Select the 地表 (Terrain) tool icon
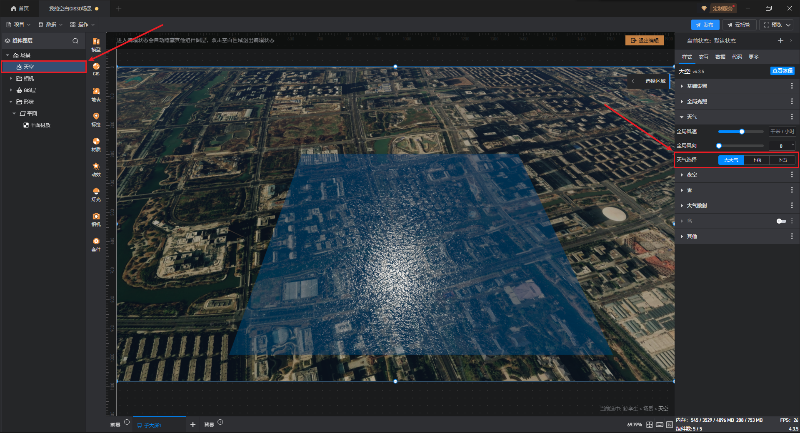Viewport: 800px width, 433px height. (96, 94)
